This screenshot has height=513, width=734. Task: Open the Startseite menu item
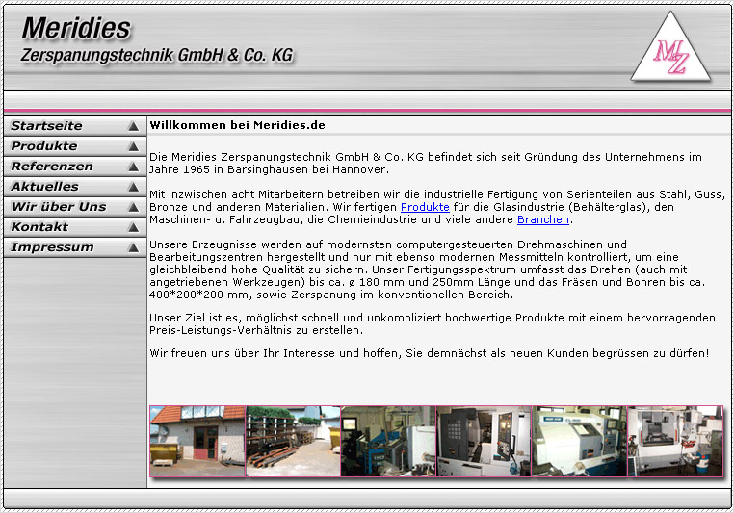point(75,126)
